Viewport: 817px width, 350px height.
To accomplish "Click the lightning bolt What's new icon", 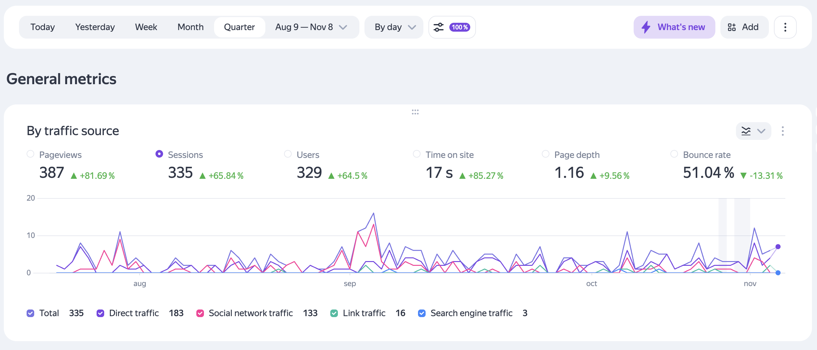I will pyautogui.click(x=646, y=27).
